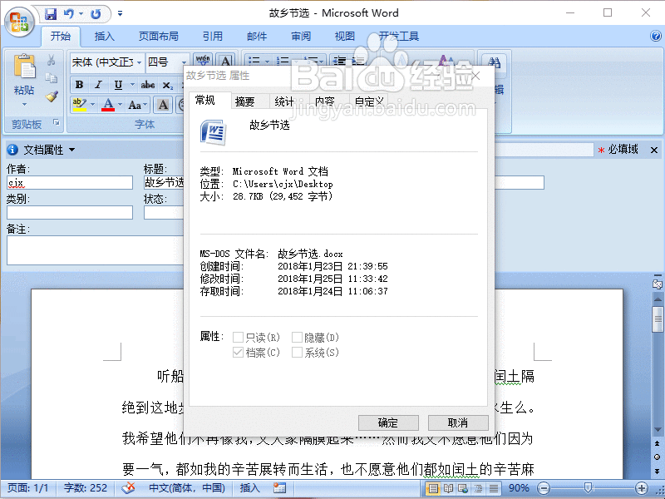This screenshot has height=499, width=665.
Task: Switch to Full Screen Reading view
Action: tap(448, 488)
